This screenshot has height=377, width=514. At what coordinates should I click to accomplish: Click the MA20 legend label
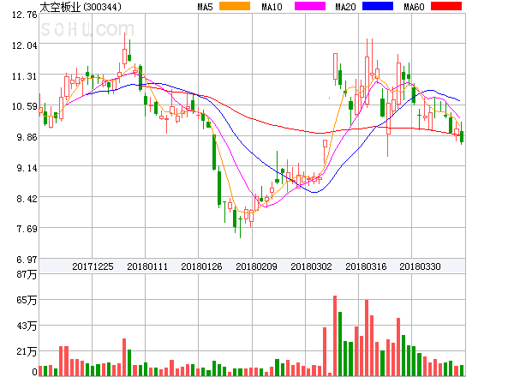pyautogui.click(x=345, y=7)
